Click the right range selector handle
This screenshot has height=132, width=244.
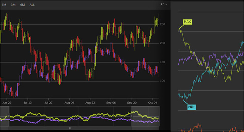131,116
